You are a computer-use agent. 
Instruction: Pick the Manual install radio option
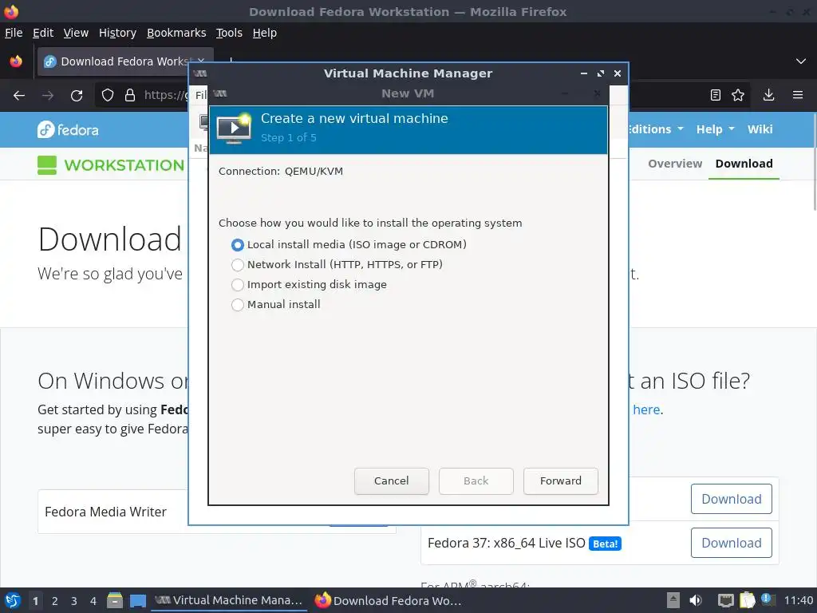click(238, 304)
